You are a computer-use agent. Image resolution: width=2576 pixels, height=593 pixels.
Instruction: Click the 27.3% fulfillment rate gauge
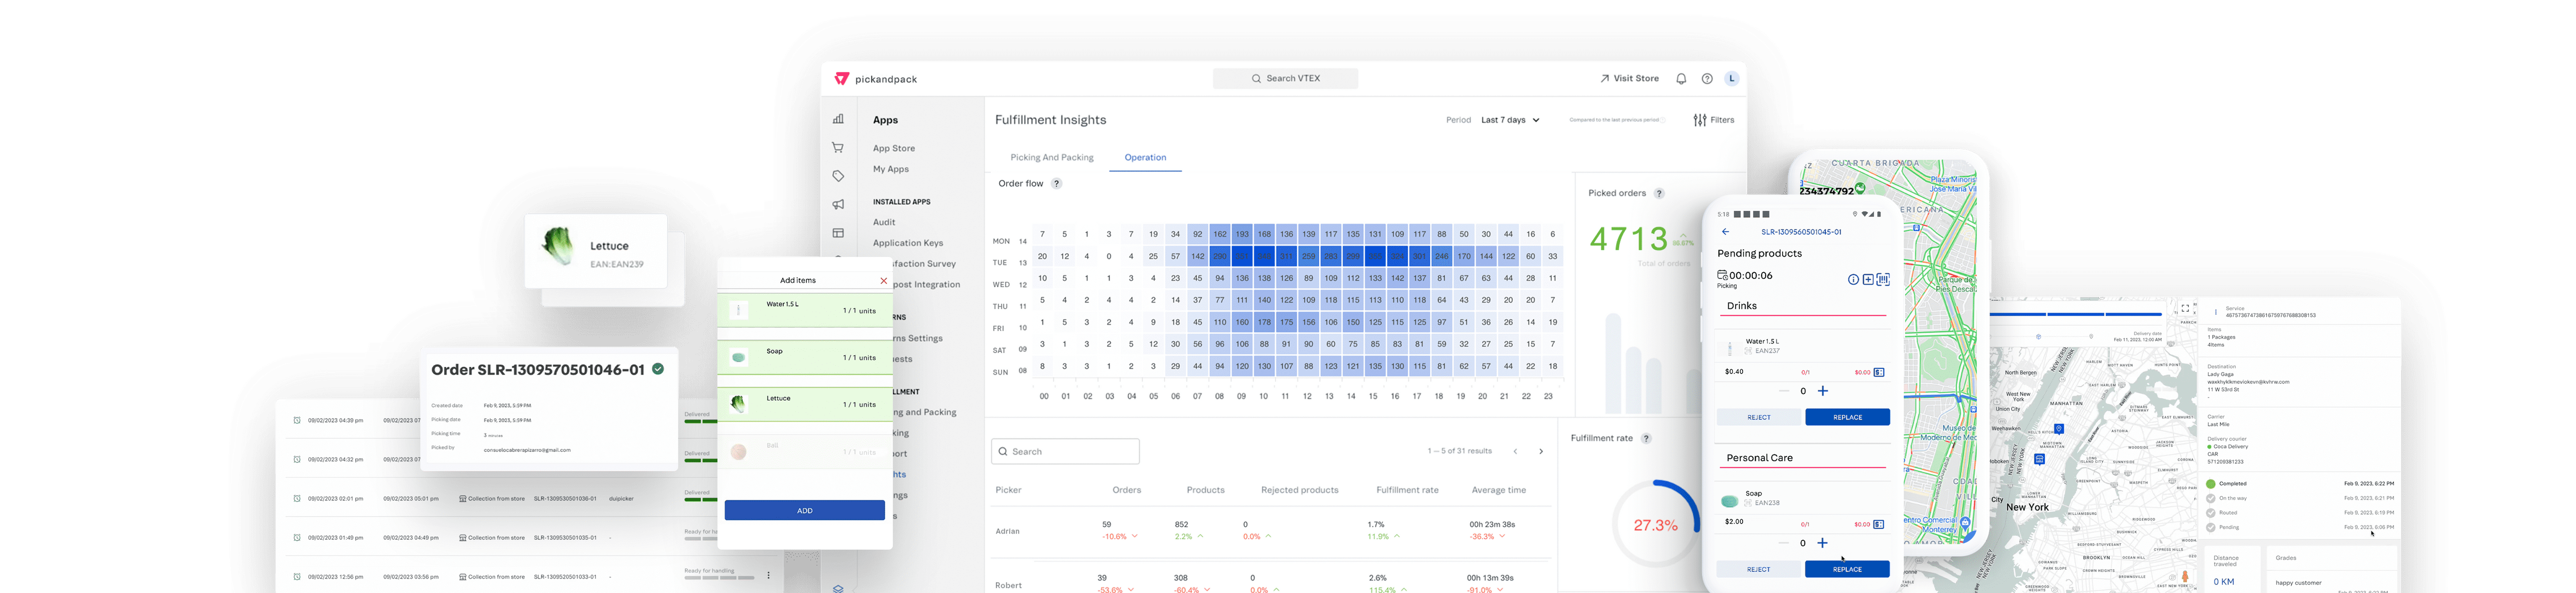click(1656, 524)
